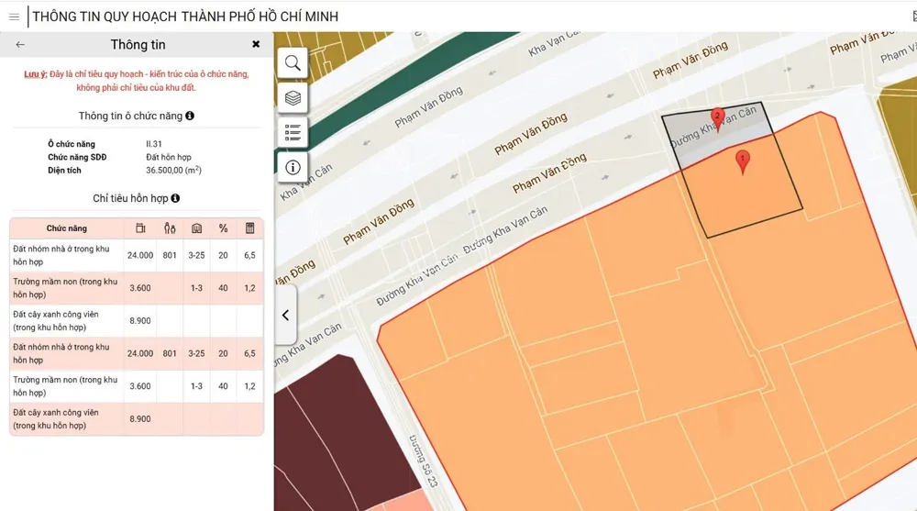Viewport: 917px width, 511px height.
Task: Click the percent column header icon
Action: [223, 228]
